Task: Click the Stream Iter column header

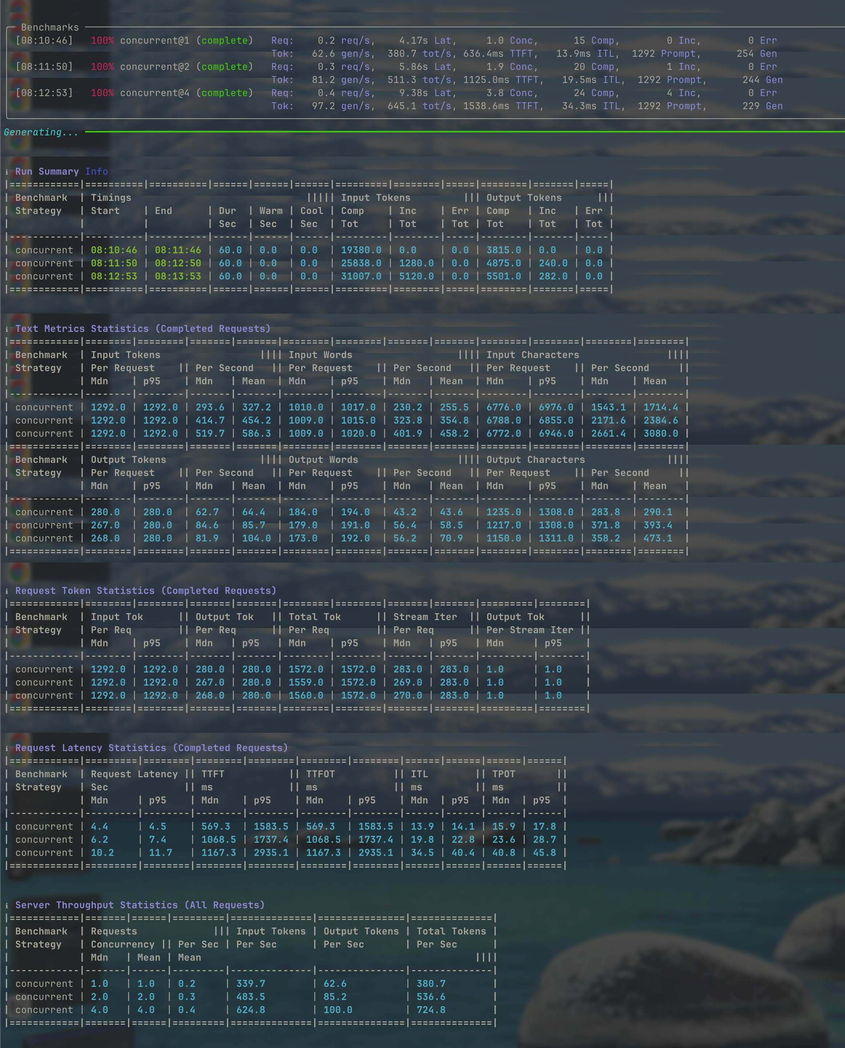Action: click(425, 617)
